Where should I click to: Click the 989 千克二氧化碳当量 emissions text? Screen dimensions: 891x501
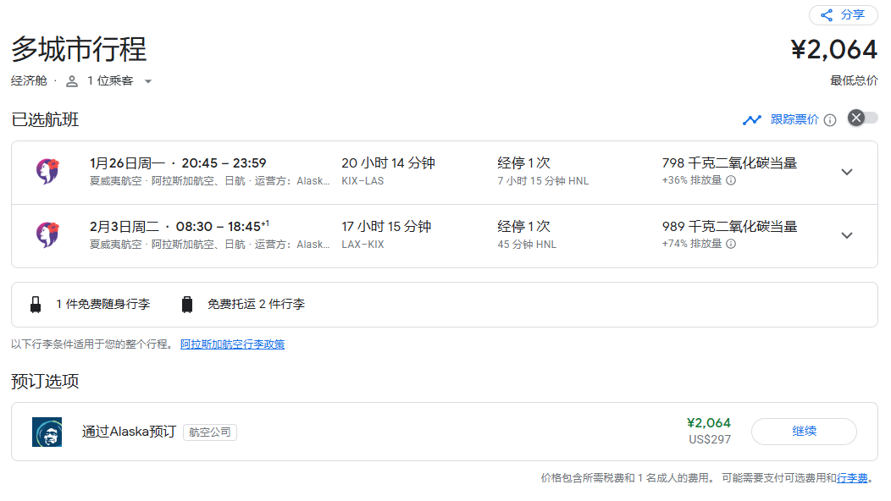(729, 227)
